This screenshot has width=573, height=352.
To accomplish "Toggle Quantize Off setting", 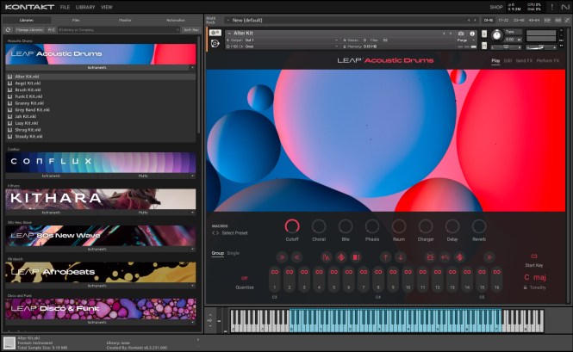I will click(245, 278).
